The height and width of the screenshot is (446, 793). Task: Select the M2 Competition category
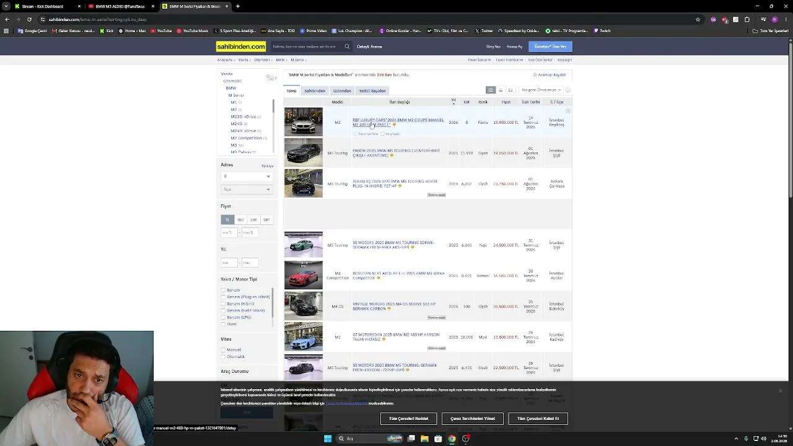pyautogui.click(x=247, y=138)
